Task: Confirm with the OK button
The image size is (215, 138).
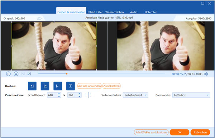Action: click(x=180, y=132)
